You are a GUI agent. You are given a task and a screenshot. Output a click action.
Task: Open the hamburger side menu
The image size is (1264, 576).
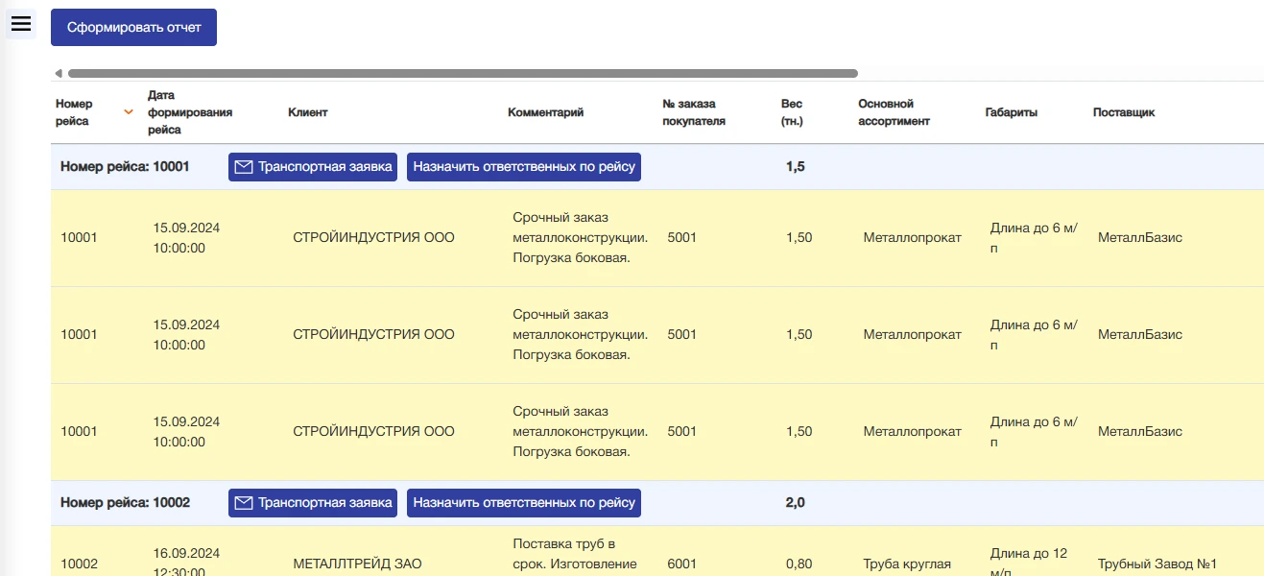tap(21, 24)
